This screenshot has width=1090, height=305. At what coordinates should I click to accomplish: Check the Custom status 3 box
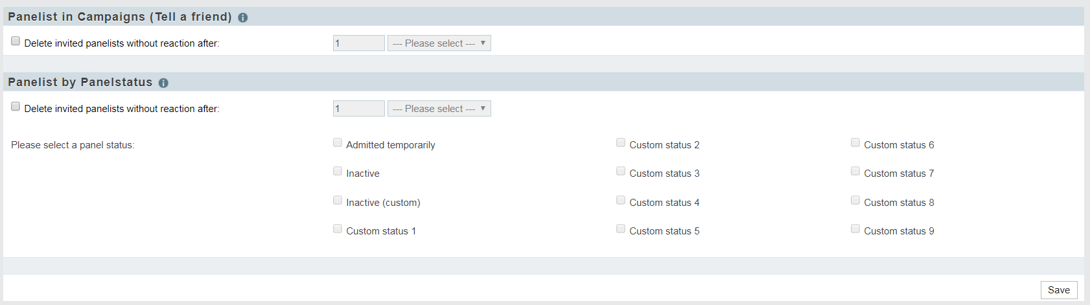coord(621,171)
